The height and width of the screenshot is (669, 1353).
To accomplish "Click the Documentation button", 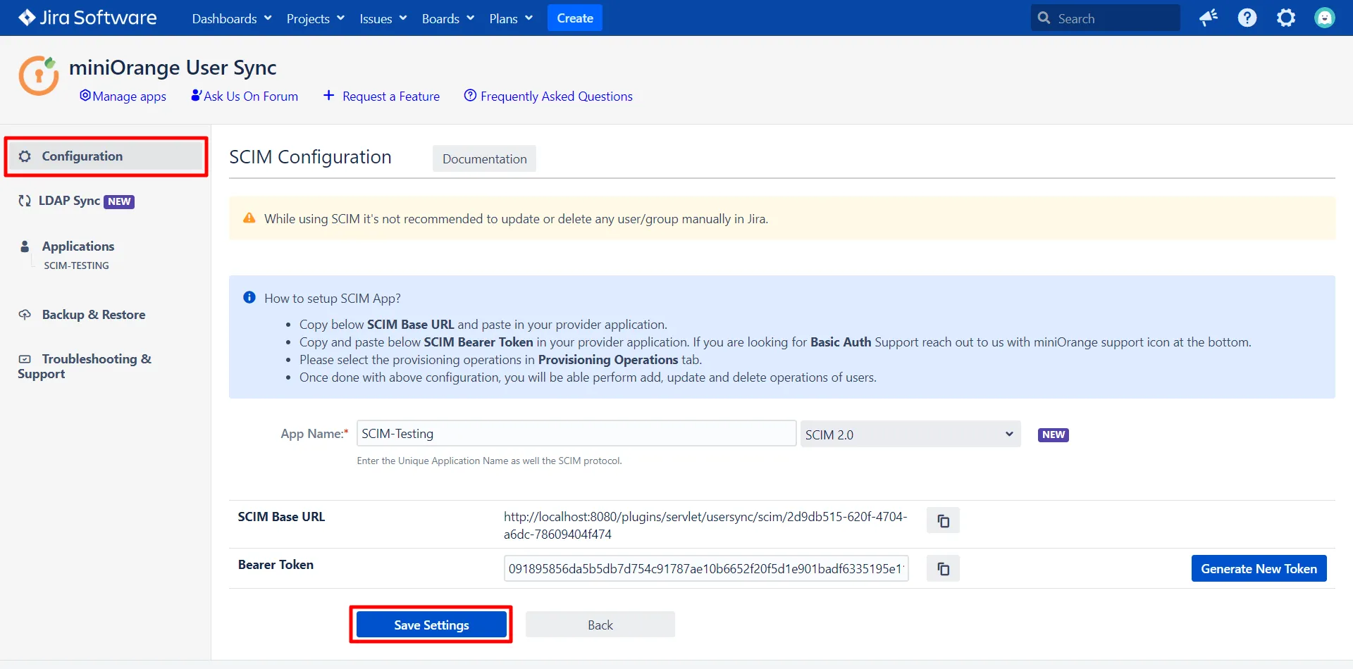I will [484, 158].
